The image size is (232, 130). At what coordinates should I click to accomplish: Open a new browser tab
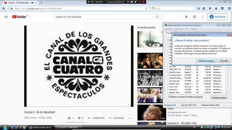(41, 3)
